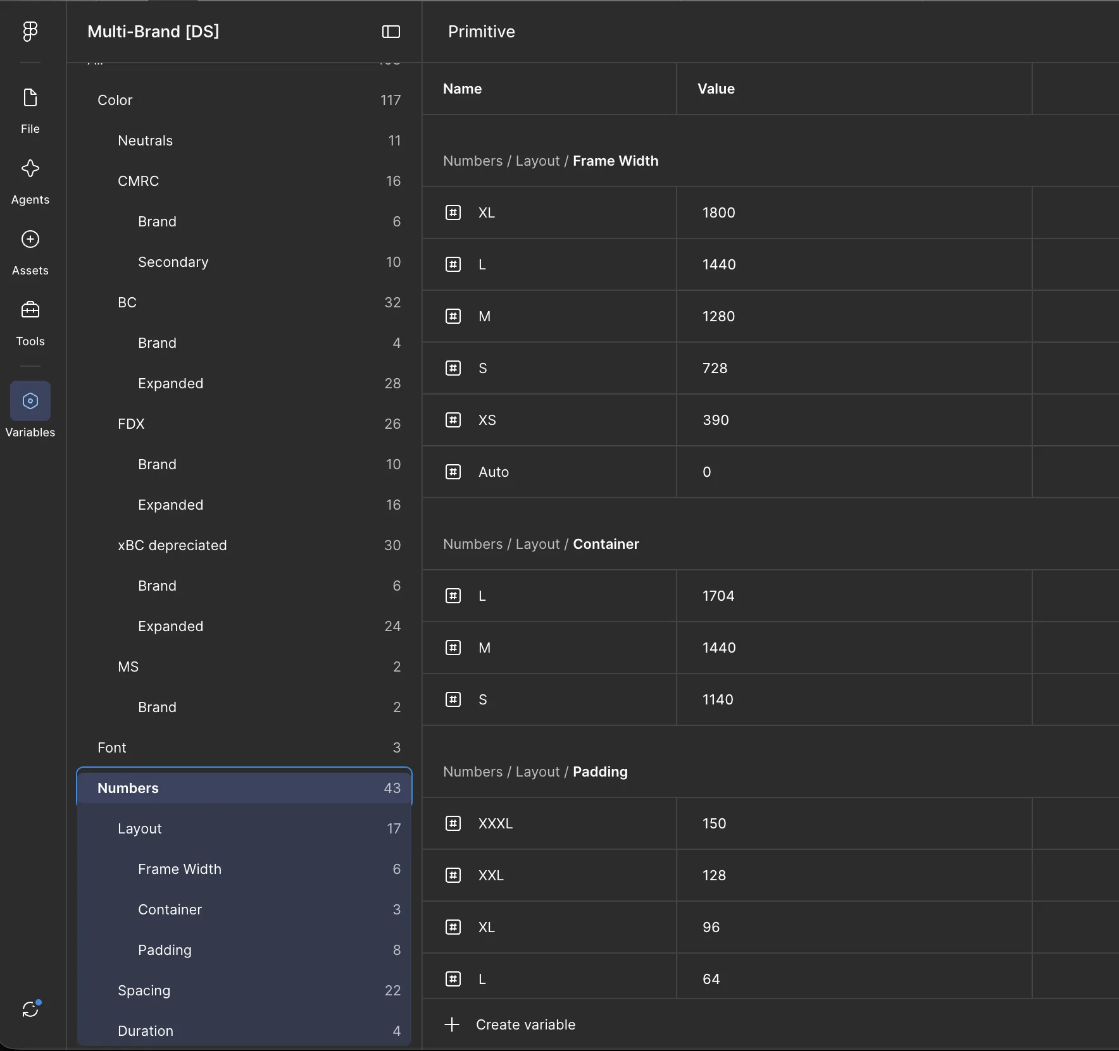
Task: Select the Secondary group under CMRC
Action: pyautogui.click(x=244, y=262)
